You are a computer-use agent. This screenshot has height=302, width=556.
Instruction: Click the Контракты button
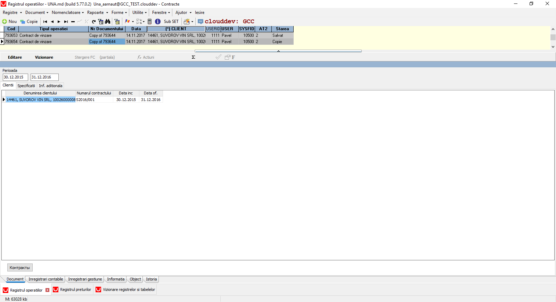coord(20,268)
